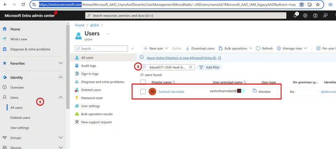
Task: Open notifications bell icon
Action: 295,15
